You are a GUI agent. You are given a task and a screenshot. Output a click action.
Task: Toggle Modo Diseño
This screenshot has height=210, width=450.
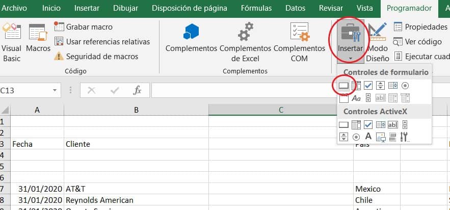378,42
